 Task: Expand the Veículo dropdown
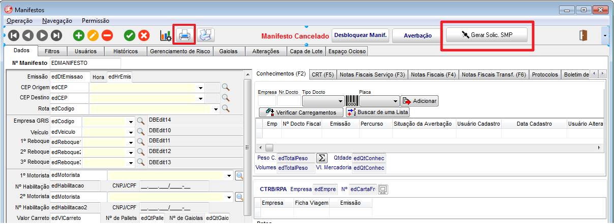(x=131, y=132)
